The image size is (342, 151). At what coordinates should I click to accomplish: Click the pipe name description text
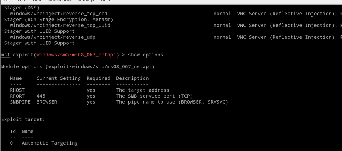pyautogui.click(x=172, y=102)
